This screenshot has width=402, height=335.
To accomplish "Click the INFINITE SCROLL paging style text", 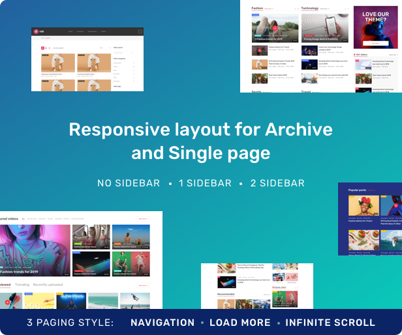I will pyautogui.click(x=330, y=323).
